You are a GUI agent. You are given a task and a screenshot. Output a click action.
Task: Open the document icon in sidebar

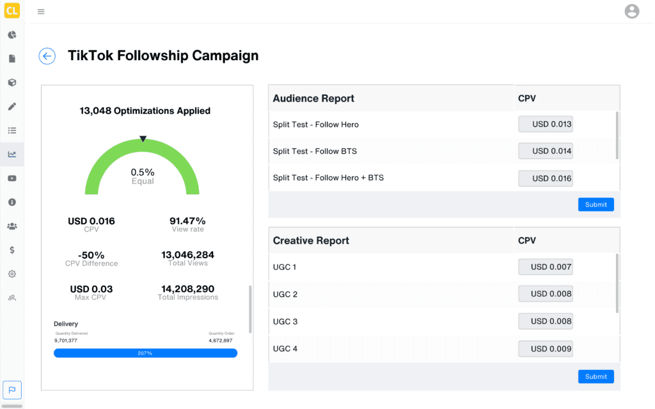point(12,59)
